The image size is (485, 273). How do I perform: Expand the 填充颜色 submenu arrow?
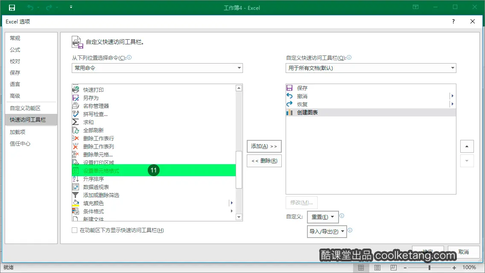[x=231, y=203]
